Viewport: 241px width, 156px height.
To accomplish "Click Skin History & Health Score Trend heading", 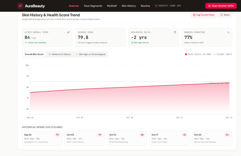I will 51,15.
